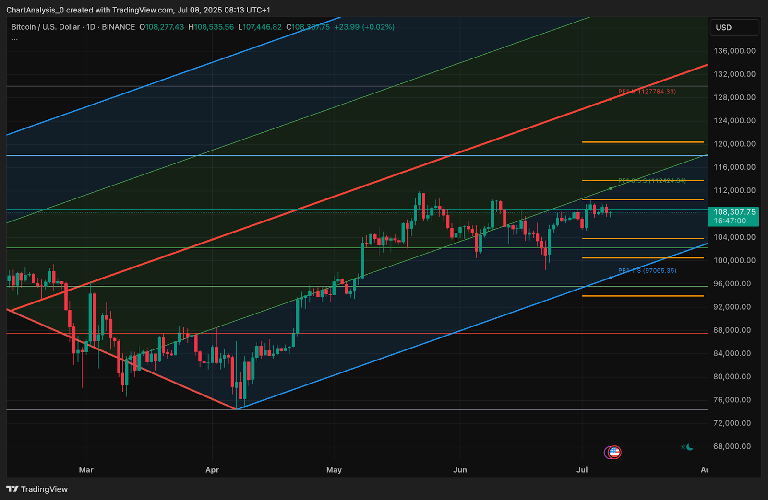Screen dimensions: 768x500
Task: Click the Jul label on time axis
Action: [x=582, y=470]
